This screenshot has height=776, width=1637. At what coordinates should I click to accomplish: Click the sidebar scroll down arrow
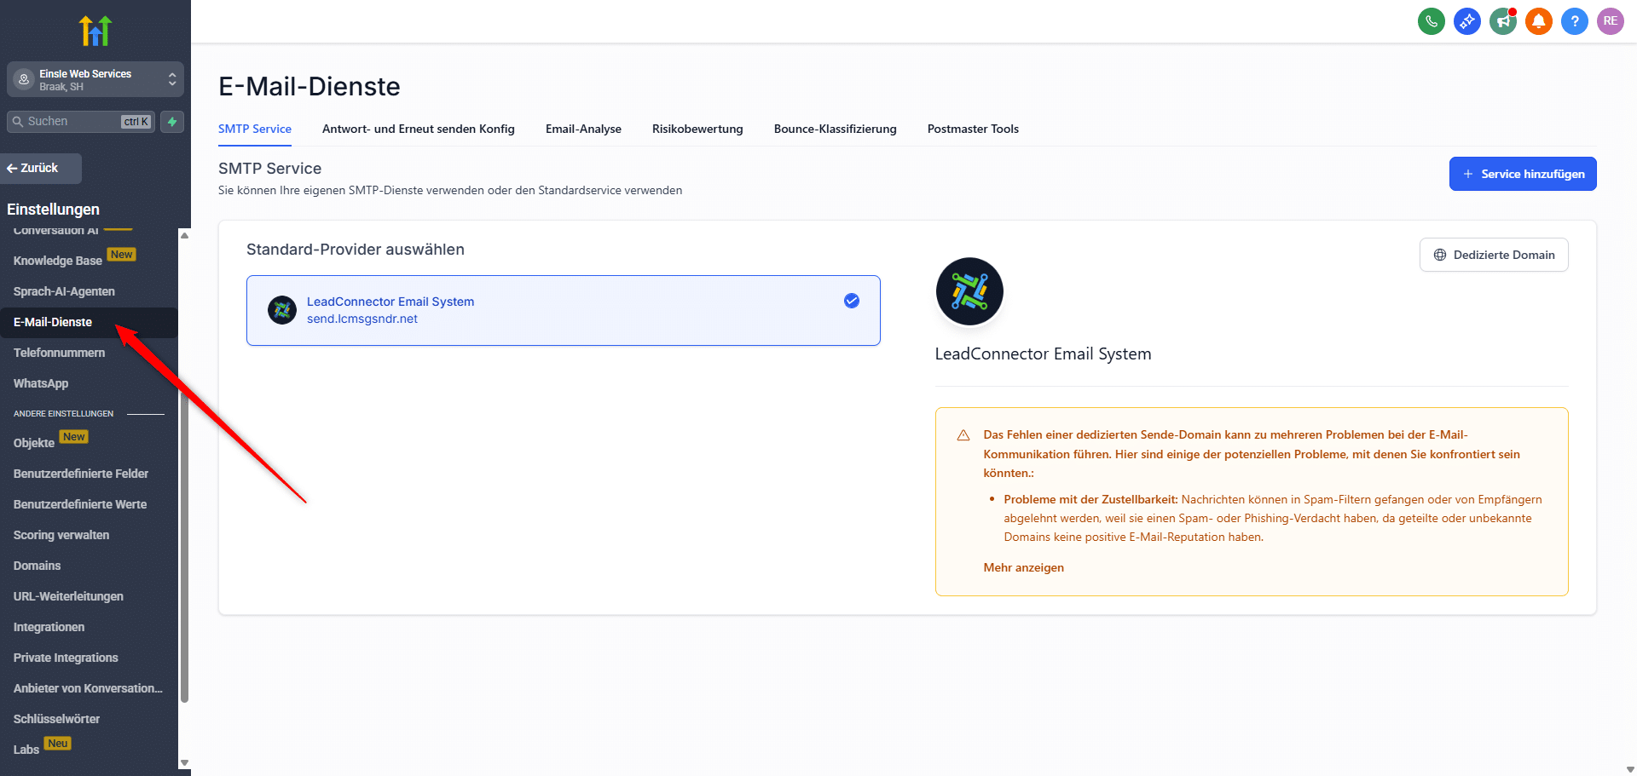click(x=184, y=763)
